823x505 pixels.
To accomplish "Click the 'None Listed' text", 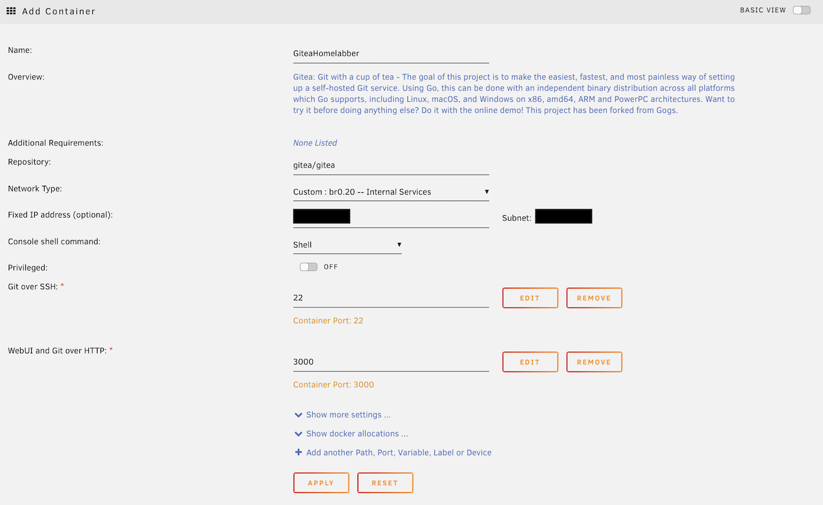I will 315,143.
